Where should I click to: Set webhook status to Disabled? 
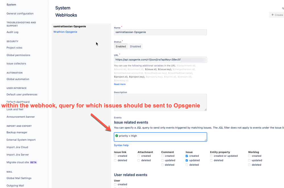[135, 47]
